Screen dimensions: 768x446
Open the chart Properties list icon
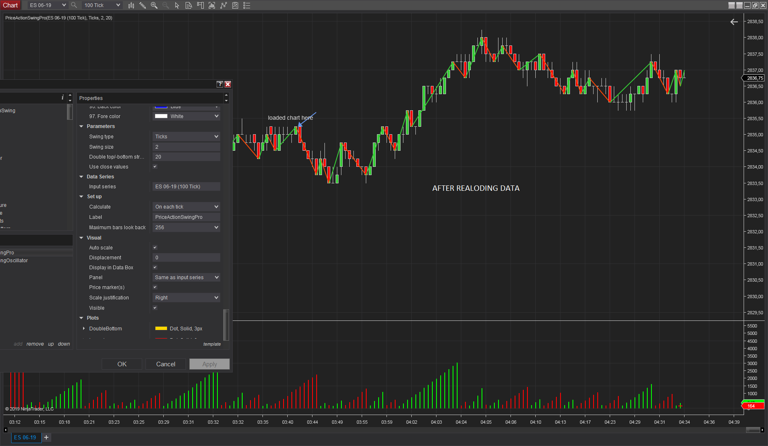pos(247,5)
